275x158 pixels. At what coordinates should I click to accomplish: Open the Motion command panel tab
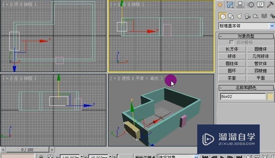pyautogui.click(x=251, y=5)
